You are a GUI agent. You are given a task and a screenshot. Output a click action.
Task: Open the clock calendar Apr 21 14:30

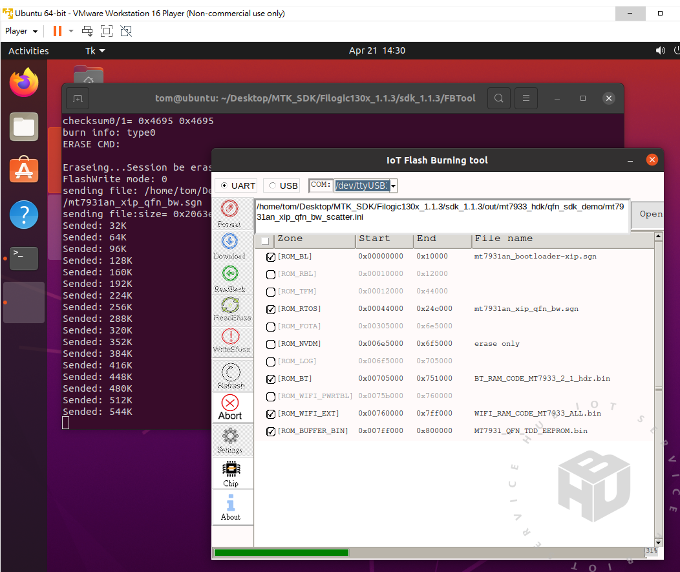(377, 51)
